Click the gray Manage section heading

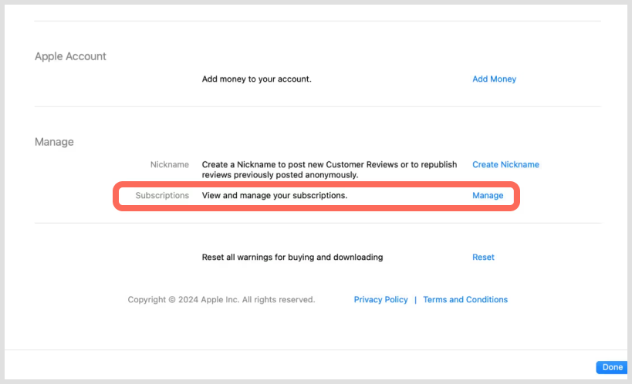[54, 142]
